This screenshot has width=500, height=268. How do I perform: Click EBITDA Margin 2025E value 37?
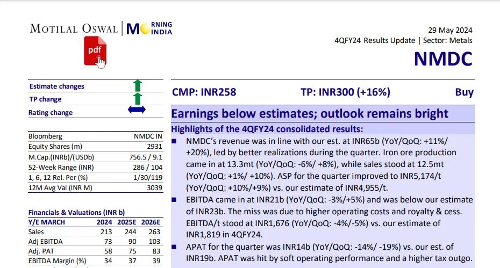pos(132,261)
